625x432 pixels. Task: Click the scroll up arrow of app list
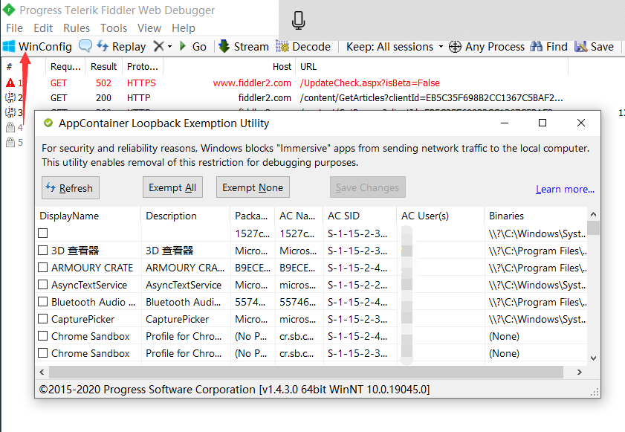point(593,214)
